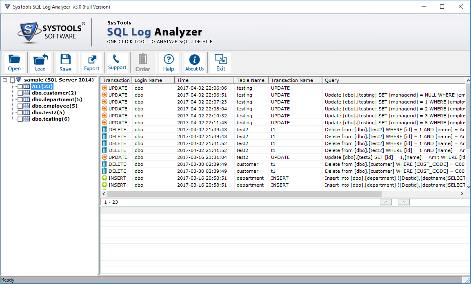Viewport: 471px width, 284px height.
Task: Select the Table Name column header
Action: click(x=250, y=80)
